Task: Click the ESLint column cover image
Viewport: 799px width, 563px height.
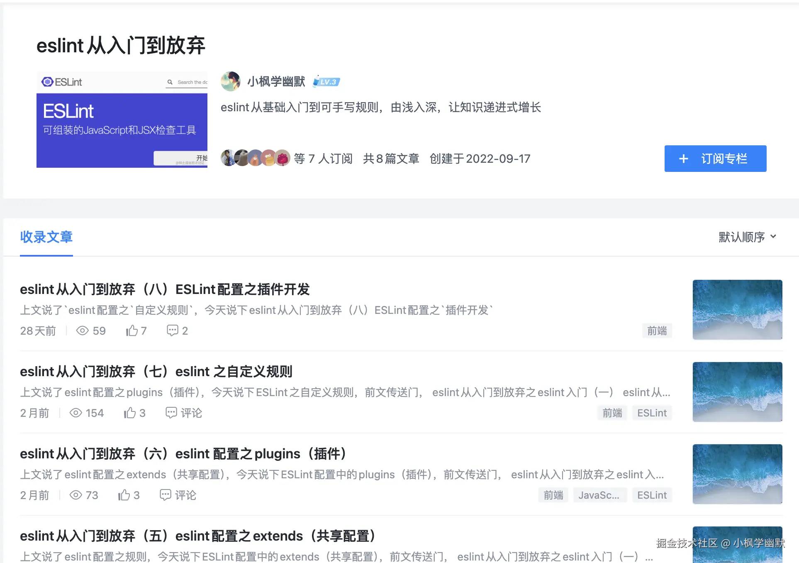Action: click(x=122, y=120)
